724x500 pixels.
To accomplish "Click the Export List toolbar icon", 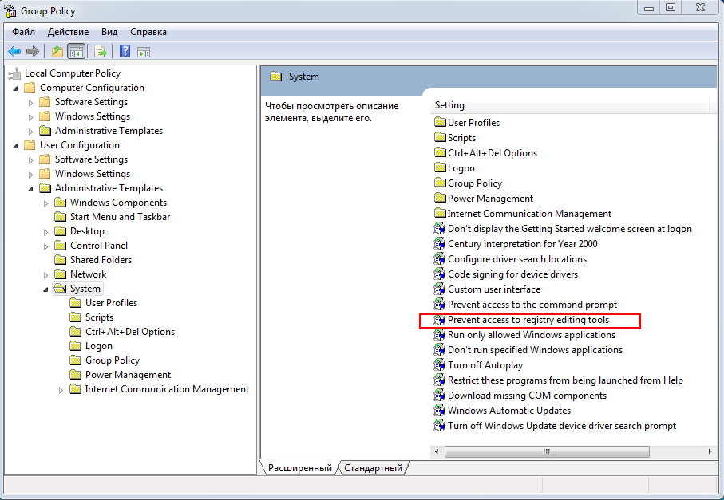I will tap(101, 52).
